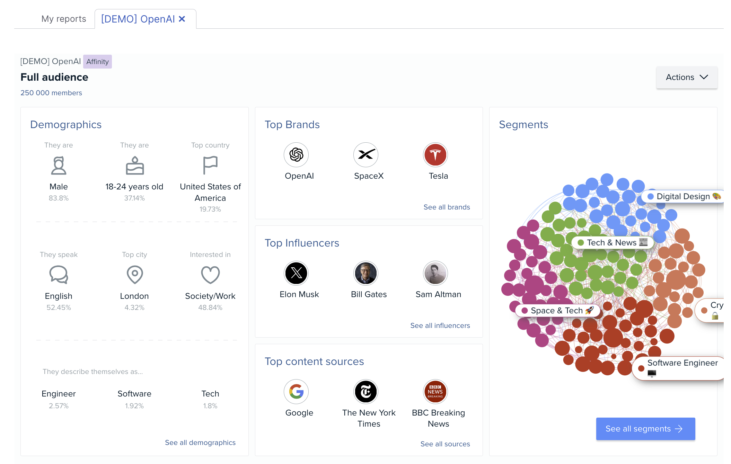731x464 pixels.
Task: Click the See all sources link
Action: tap(445, 444)
